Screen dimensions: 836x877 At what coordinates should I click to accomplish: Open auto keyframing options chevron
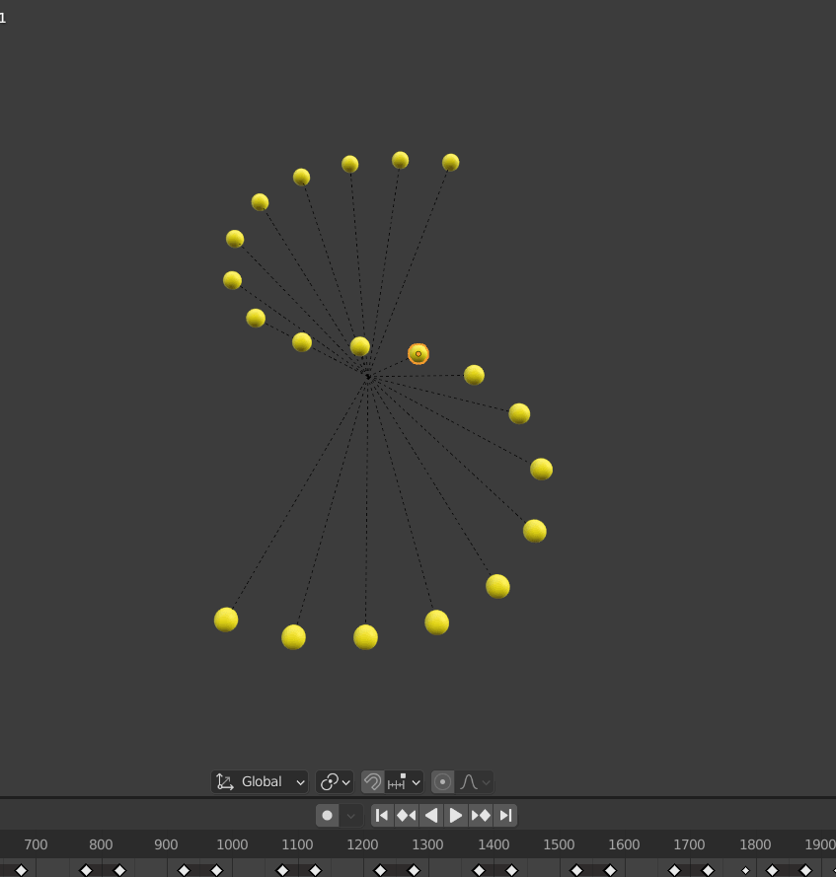tap(350, 816)
